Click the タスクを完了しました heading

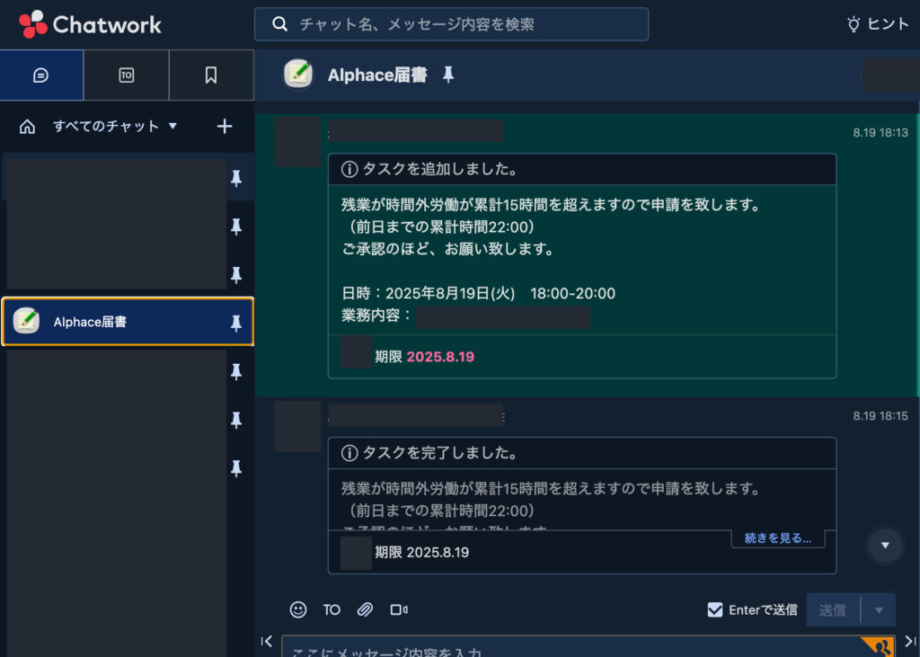click(x=440, y=453)
